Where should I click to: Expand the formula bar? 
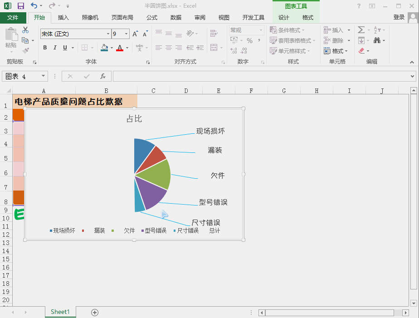point(412,76)
